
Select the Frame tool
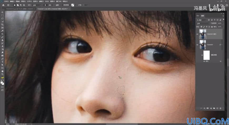2,28
